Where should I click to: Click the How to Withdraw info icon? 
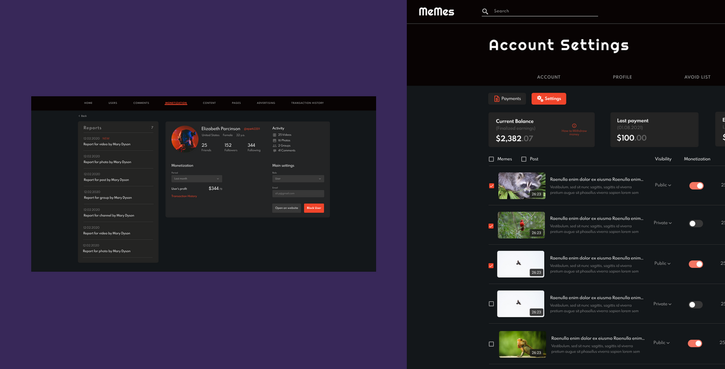[574, 126]
